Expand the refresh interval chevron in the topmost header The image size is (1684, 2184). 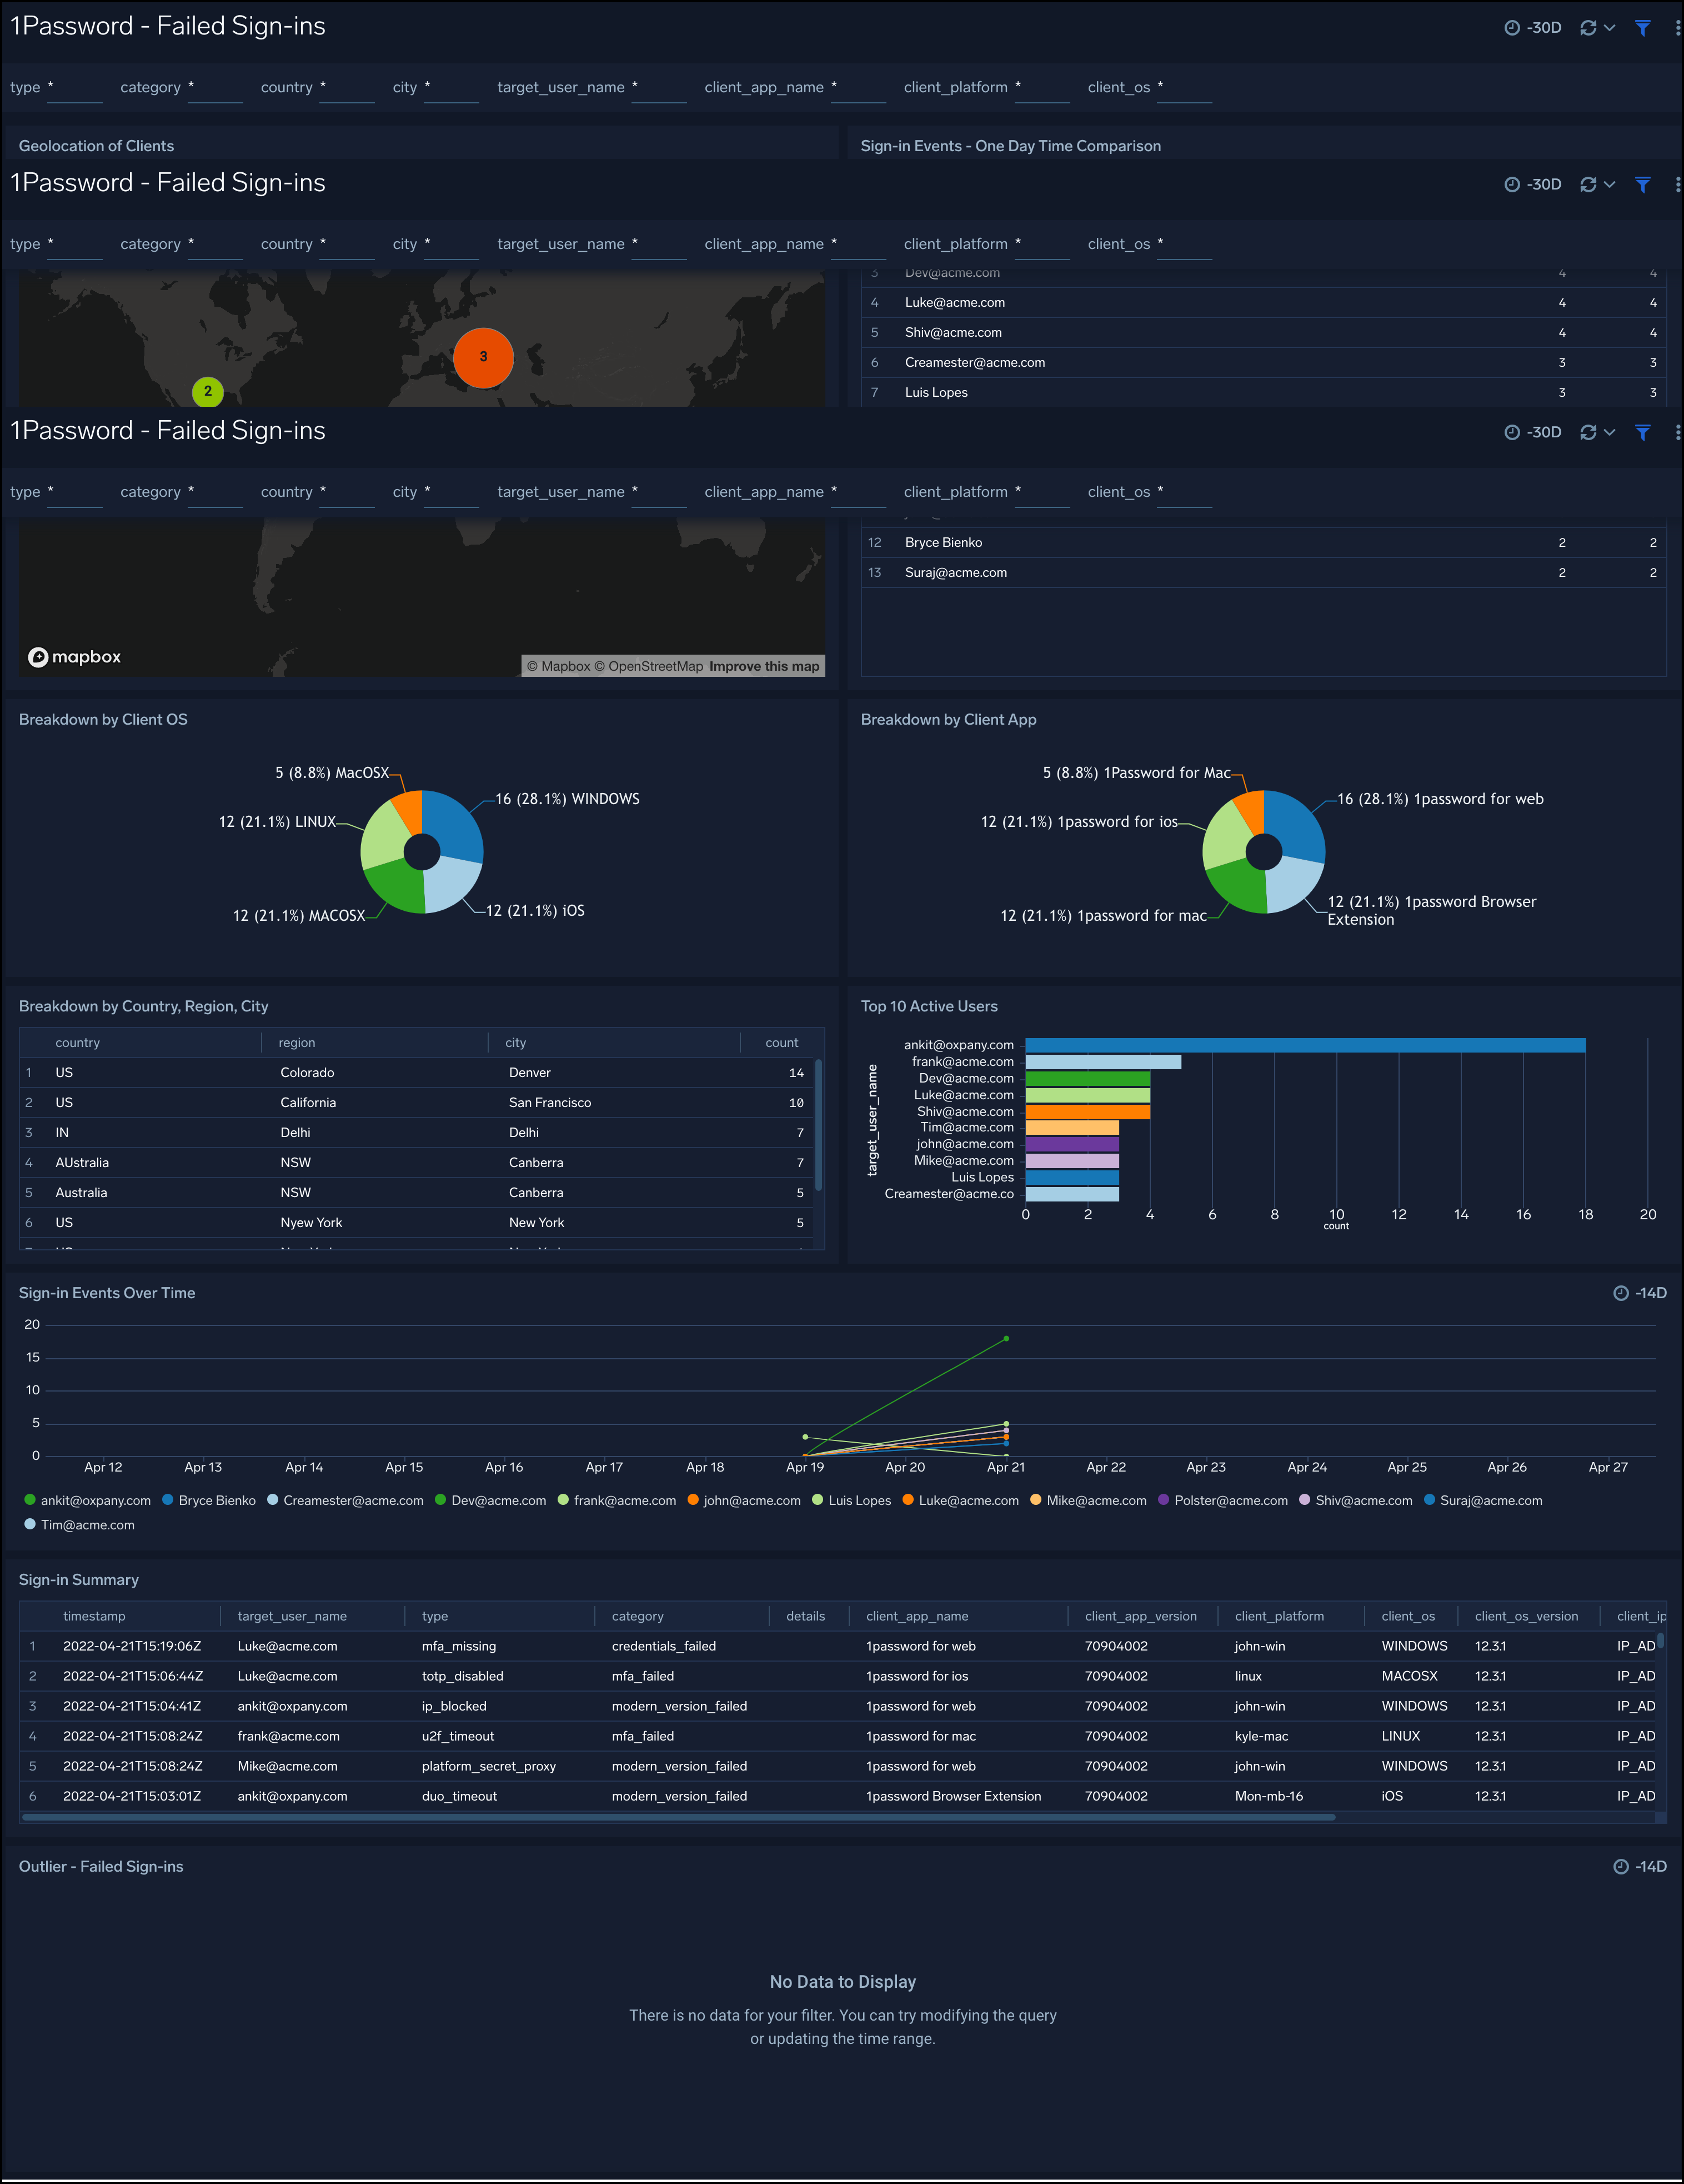[1609, 28]
